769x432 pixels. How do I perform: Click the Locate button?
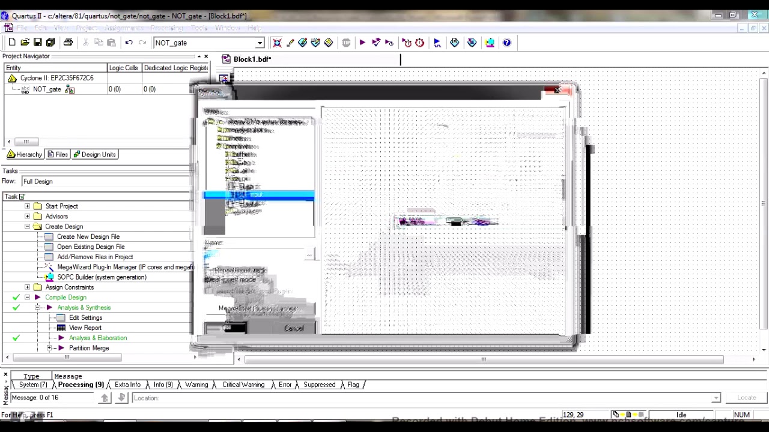pos(746,397)
